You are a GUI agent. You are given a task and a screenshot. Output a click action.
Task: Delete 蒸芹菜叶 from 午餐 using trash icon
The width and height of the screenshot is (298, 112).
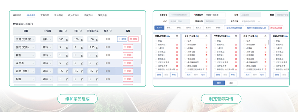[x=207, y=55]
